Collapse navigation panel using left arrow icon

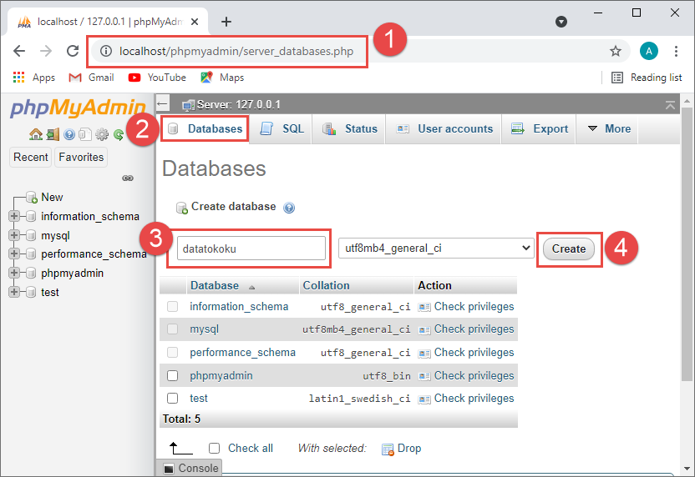click(163, 104)
